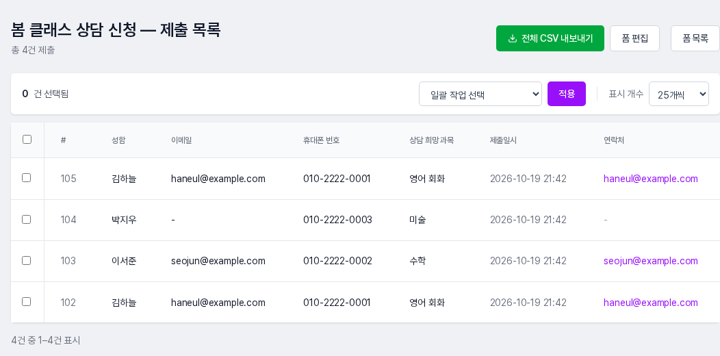Click phone number 010-2222-0002

(x=337, y=261)
